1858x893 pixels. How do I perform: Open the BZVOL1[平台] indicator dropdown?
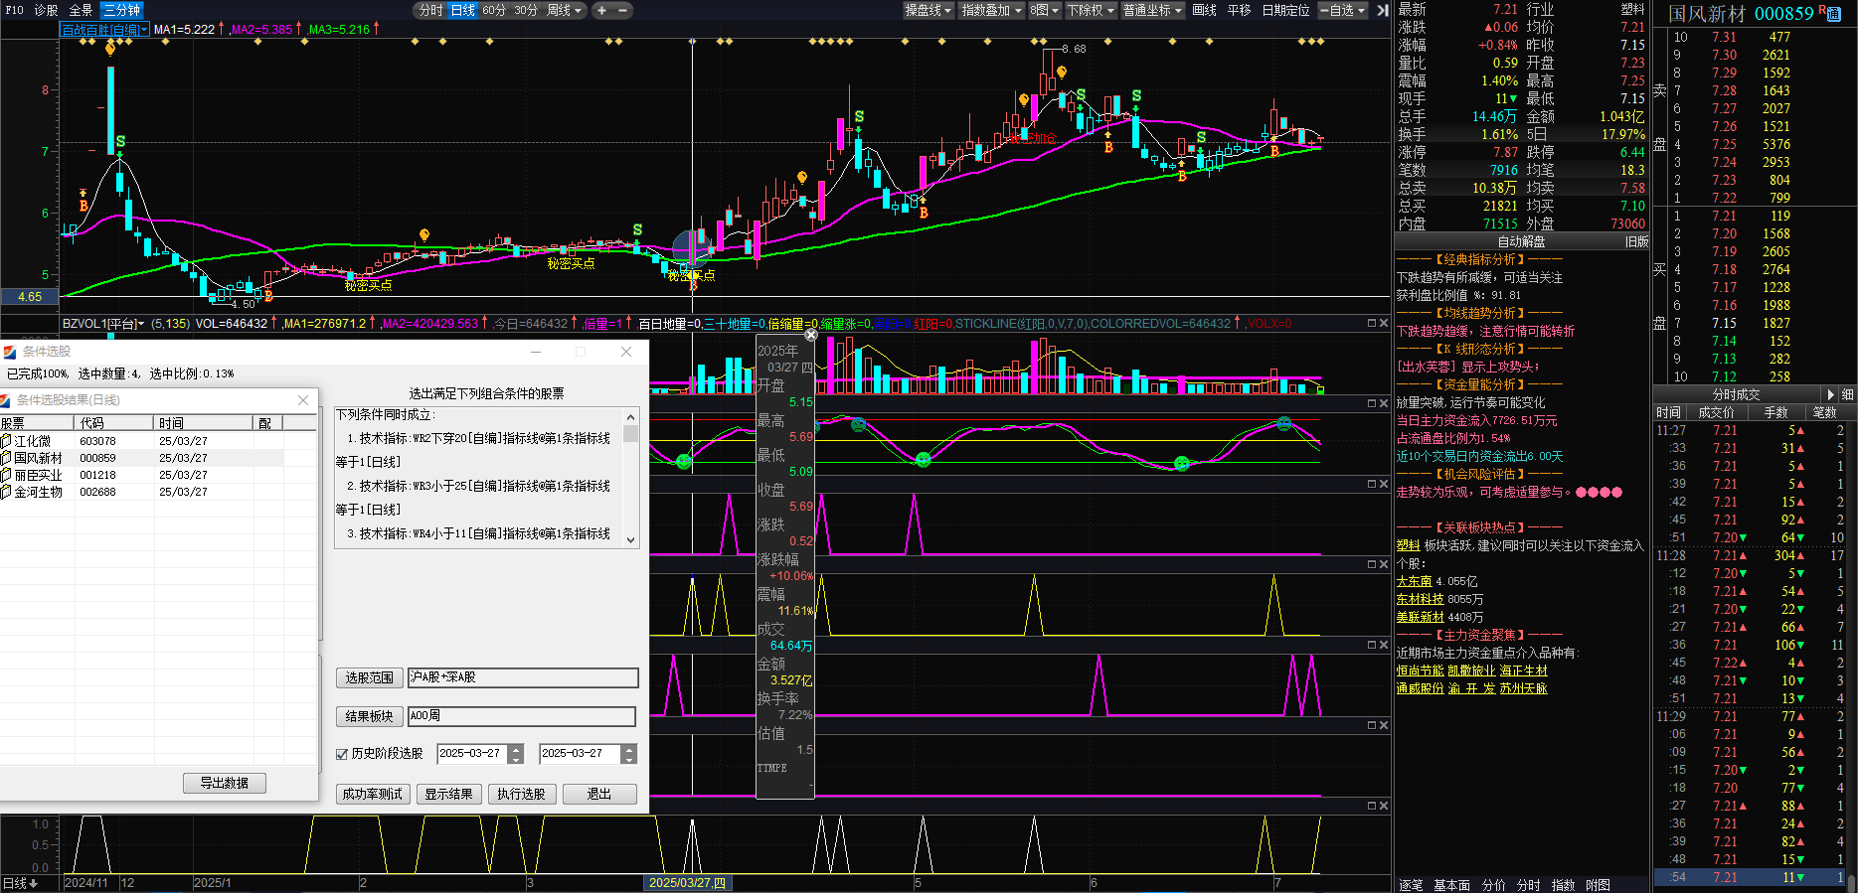[103, 324]
